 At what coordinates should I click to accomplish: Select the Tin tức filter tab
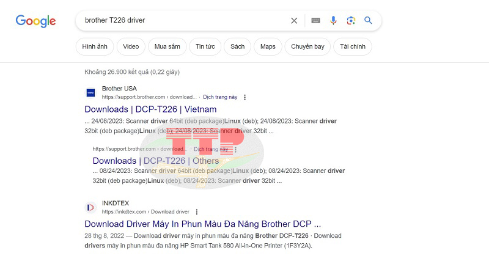(x=205, y=47)
